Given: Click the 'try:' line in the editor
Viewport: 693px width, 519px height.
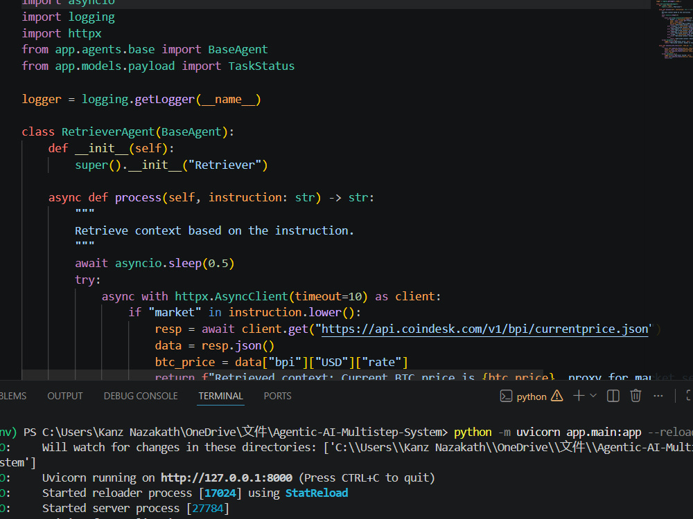Looking at the screenshot, I should (87, 280).
